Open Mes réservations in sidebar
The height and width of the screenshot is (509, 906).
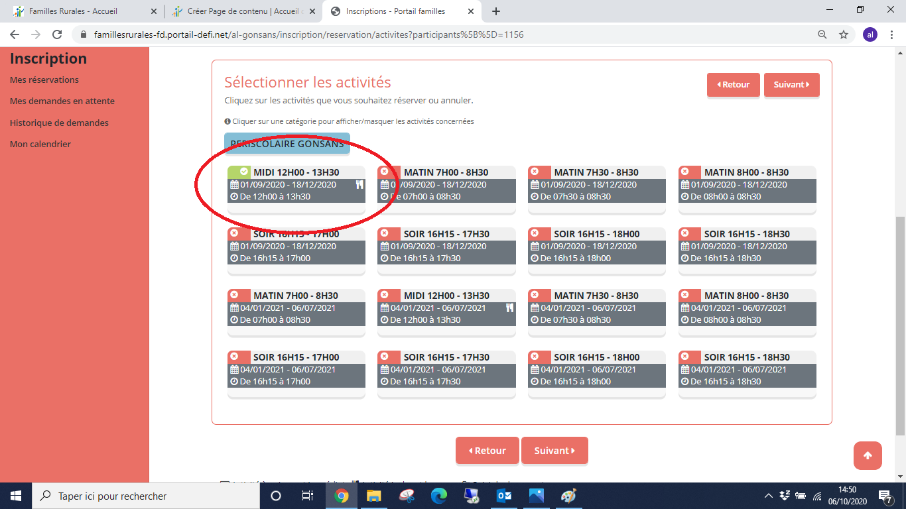[44, 80]
